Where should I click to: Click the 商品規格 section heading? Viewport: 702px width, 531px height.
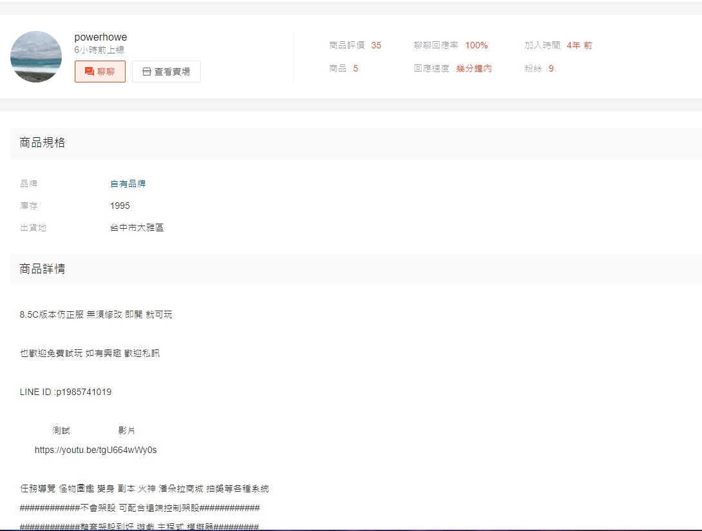coord(43,142)
